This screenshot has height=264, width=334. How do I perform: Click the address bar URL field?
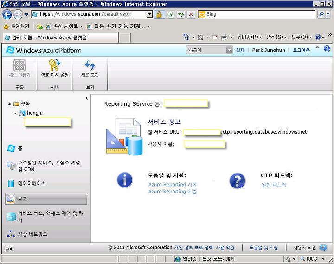coord(89,14)
